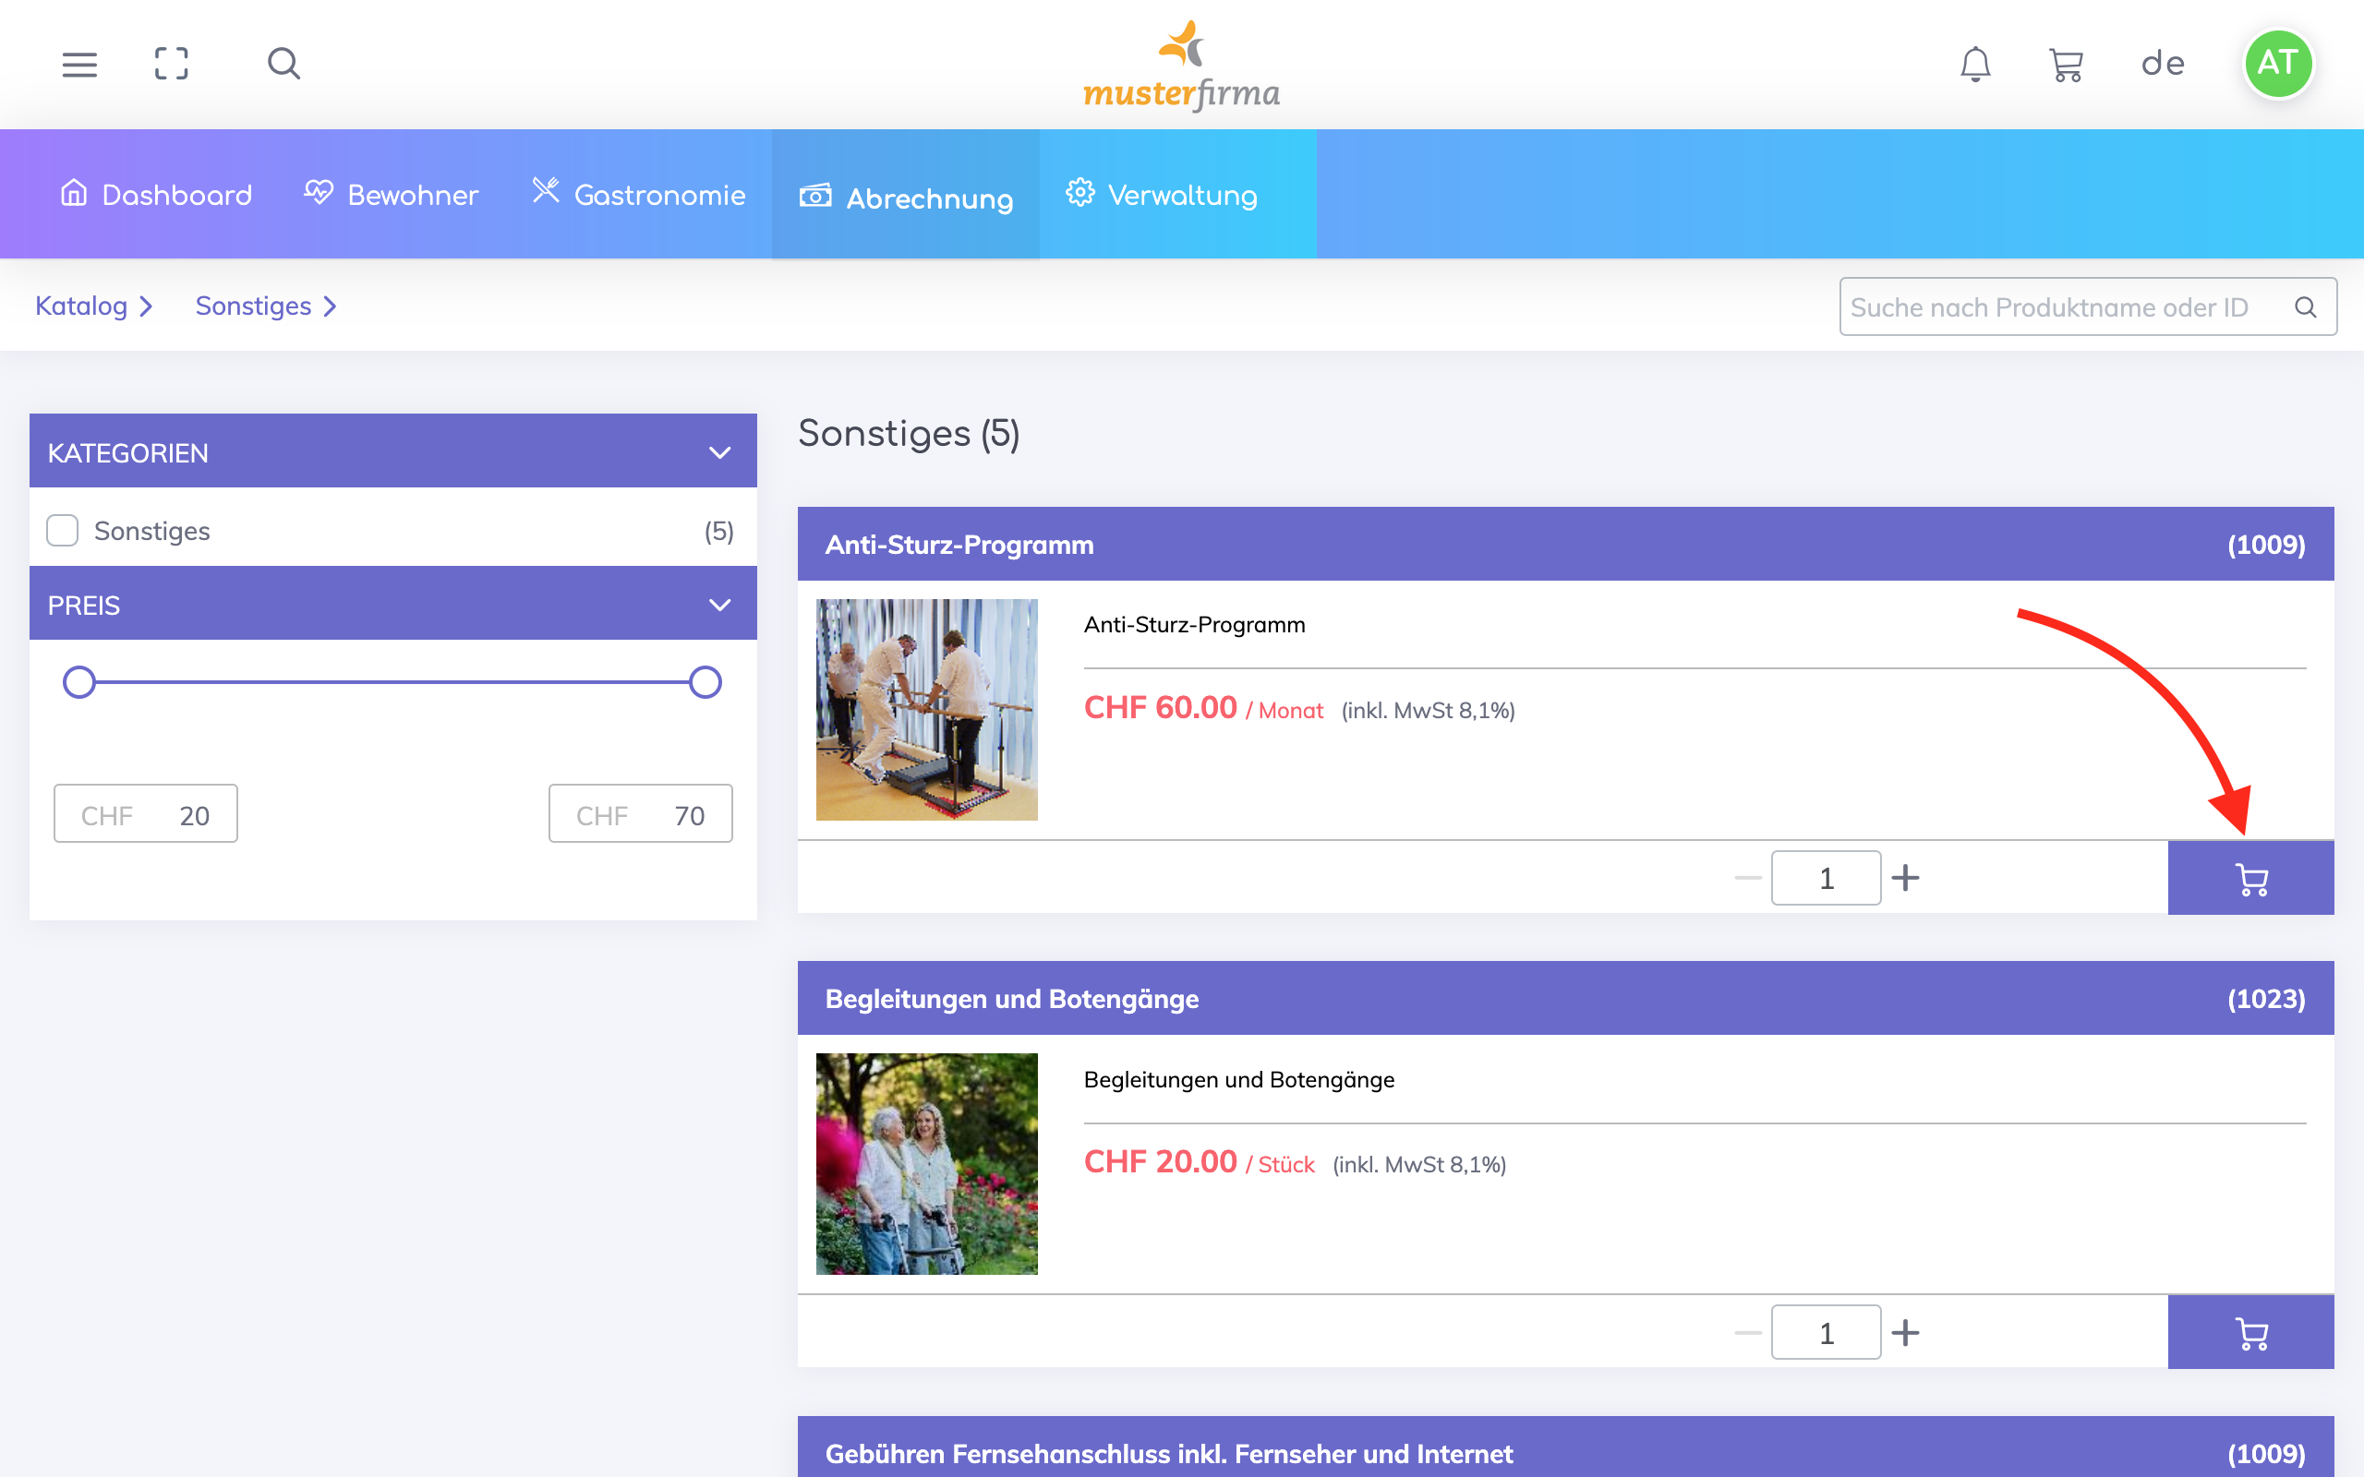
Task: Add Begleitungen und Botengänge to cart
Action: point(2249,1332)
